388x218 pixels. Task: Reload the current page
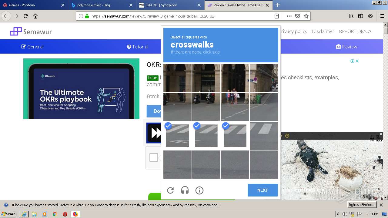26,16
